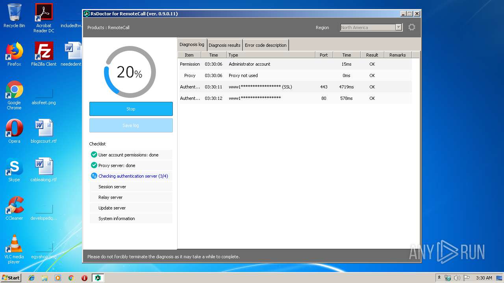This screenshot has width=504, height=283.
Task: Launch Skype from the desktop
Action: 14,170
